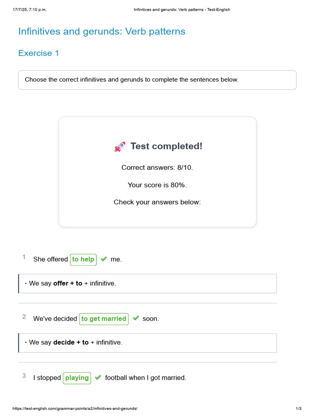Viewport: 314px width, 418px height.
Task: Click the green checkmark after "playing"
Action: pos(98,378)
